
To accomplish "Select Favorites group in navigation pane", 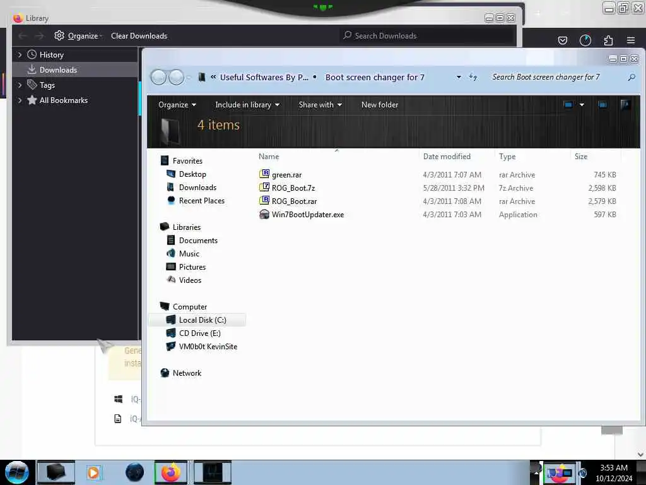I will pyautogui.click(x=182, y=161).
